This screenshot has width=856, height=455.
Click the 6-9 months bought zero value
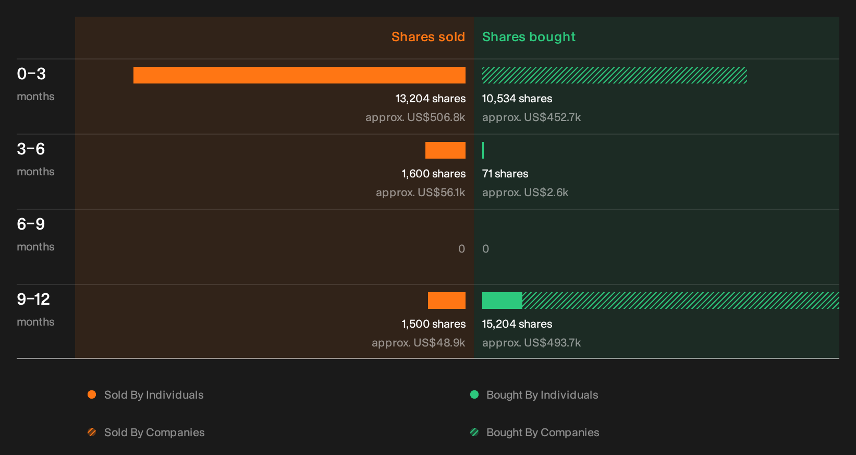[486, 249]
